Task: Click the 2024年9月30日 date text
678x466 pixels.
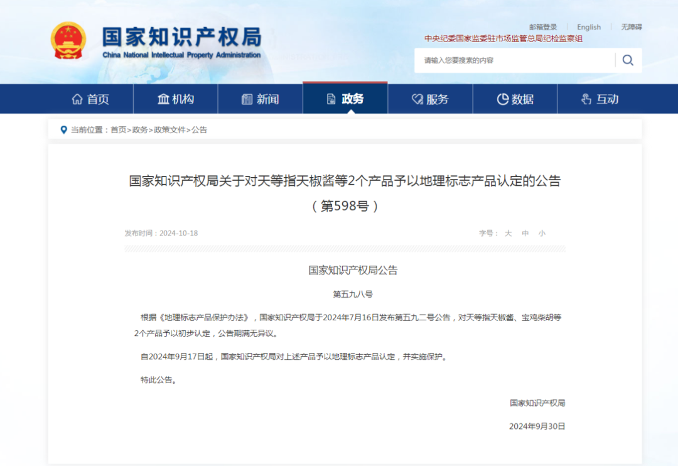Action: pyautogui.click(x=537, y=426)
